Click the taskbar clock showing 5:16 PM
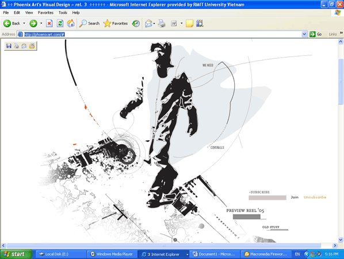Screen dimensions: 344x259 pyautogui.click(x=331, y=254)
